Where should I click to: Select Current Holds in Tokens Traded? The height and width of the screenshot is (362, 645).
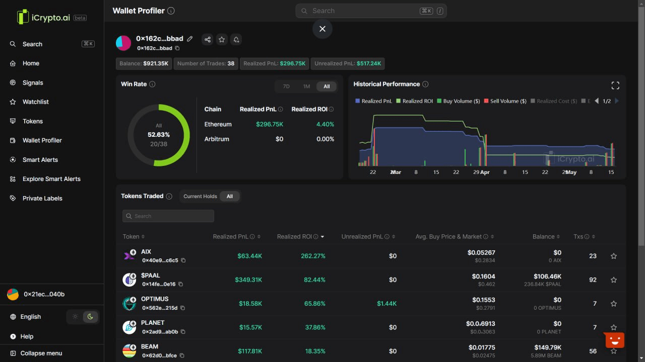(x=199, y=196)
